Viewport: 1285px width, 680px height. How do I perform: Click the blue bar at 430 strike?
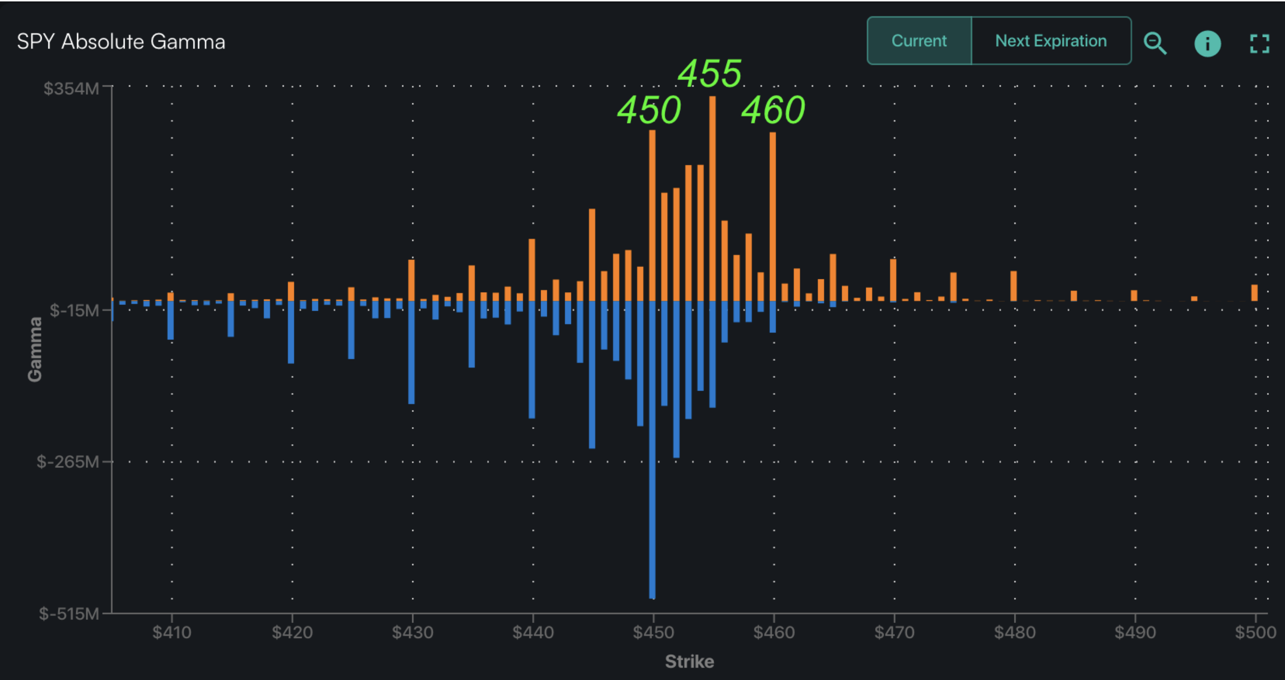click(412, 351)
